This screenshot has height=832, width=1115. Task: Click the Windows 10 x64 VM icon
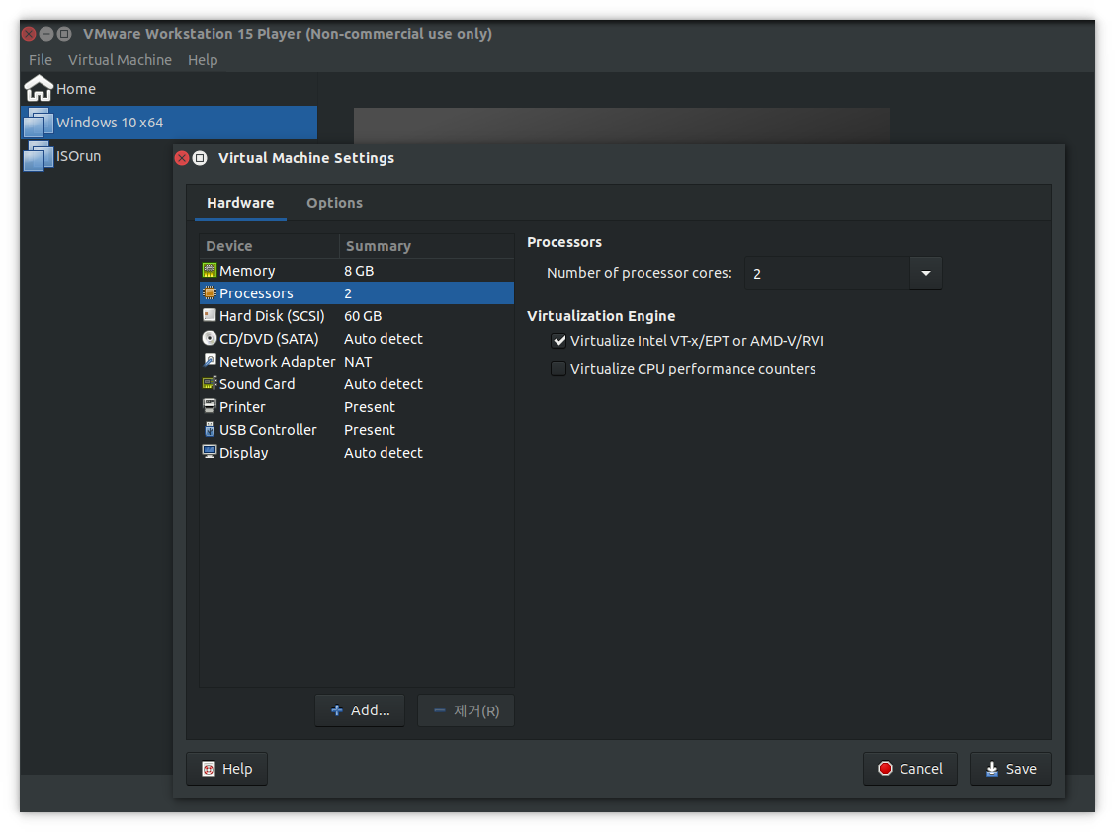(x=39, y=123)
